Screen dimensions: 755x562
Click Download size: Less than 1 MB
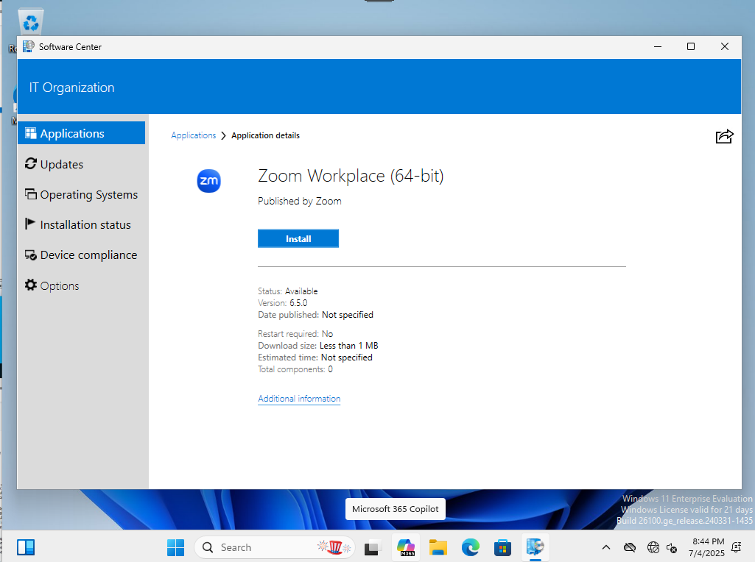click(x=318, y=346)
